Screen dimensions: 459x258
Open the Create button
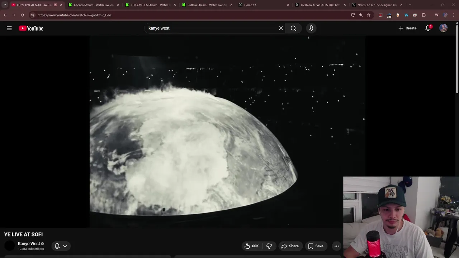tap(407, 28)
